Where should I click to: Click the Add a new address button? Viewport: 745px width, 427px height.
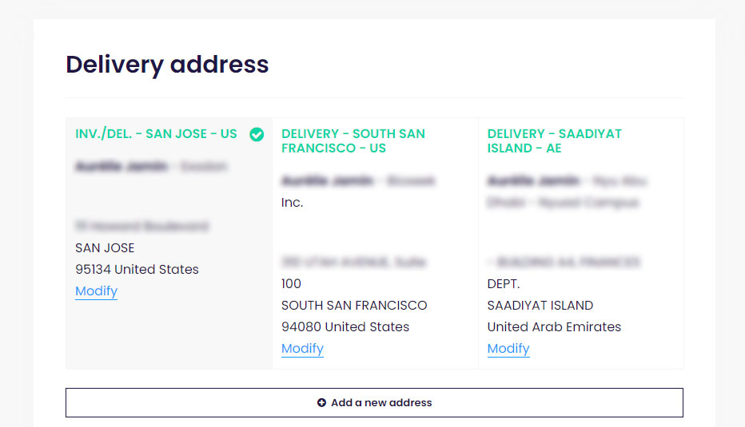(x=374, y=403)
